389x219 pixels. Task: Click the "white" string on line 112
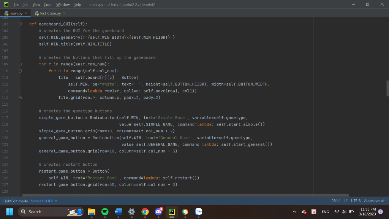point(108,84)
